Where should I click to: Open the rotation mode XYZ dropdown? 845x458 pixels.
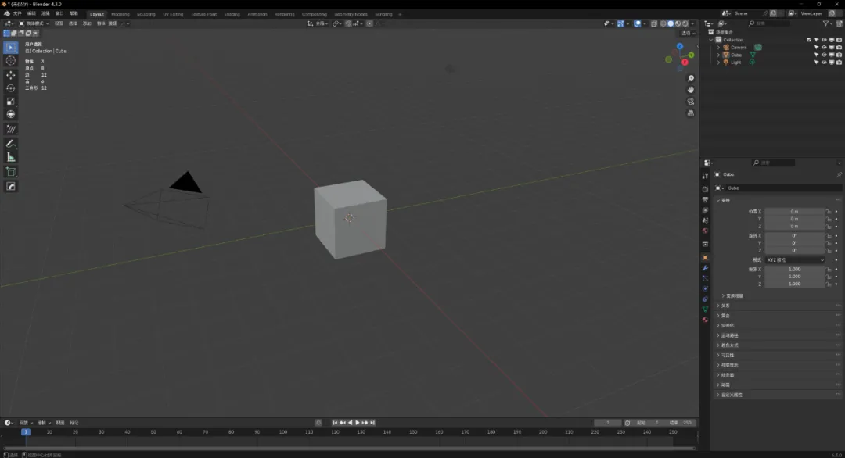[x=794, y=259]
